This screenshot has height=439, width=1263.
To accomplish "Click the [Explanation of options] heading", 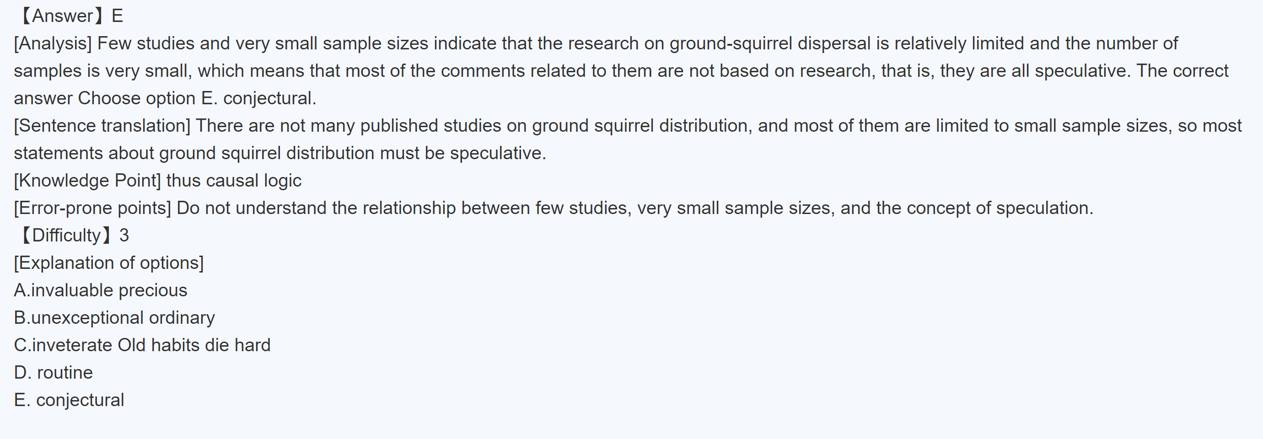I will (x=108, y=263).
